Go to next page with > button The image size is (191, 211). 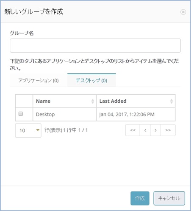point(155,130)
